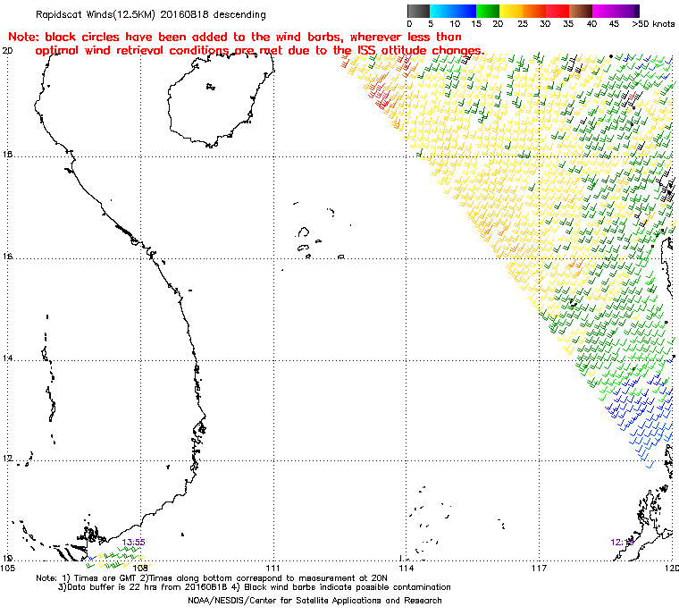Click the latitude axis label 18
Viewport: 679px width, 615px height.
click(x=7, y=154)
